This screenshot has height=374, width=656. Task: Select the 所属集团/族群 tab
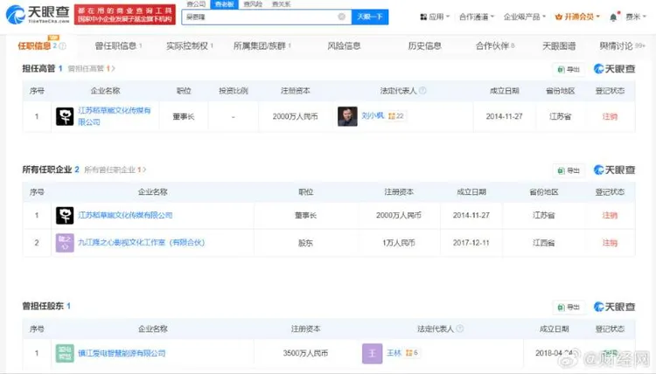[x=262, y=46]
